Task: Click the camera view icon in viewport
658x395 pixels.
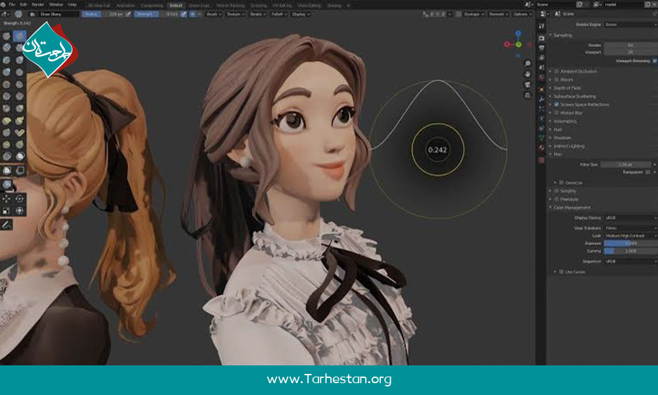Action: [528, 85]
